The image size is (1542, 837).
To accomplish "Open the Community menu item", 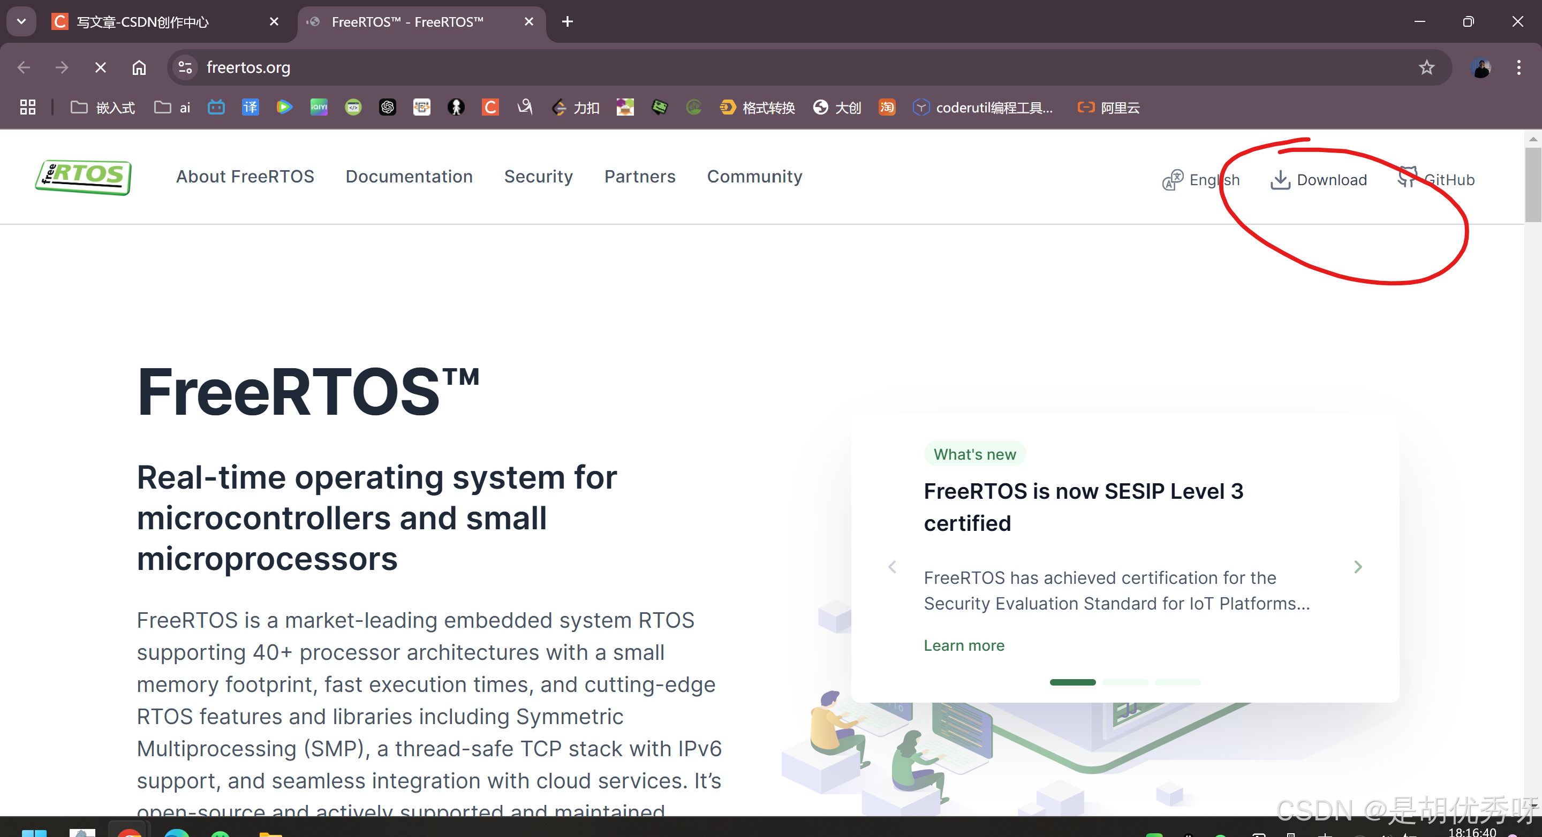I will 754,177.
